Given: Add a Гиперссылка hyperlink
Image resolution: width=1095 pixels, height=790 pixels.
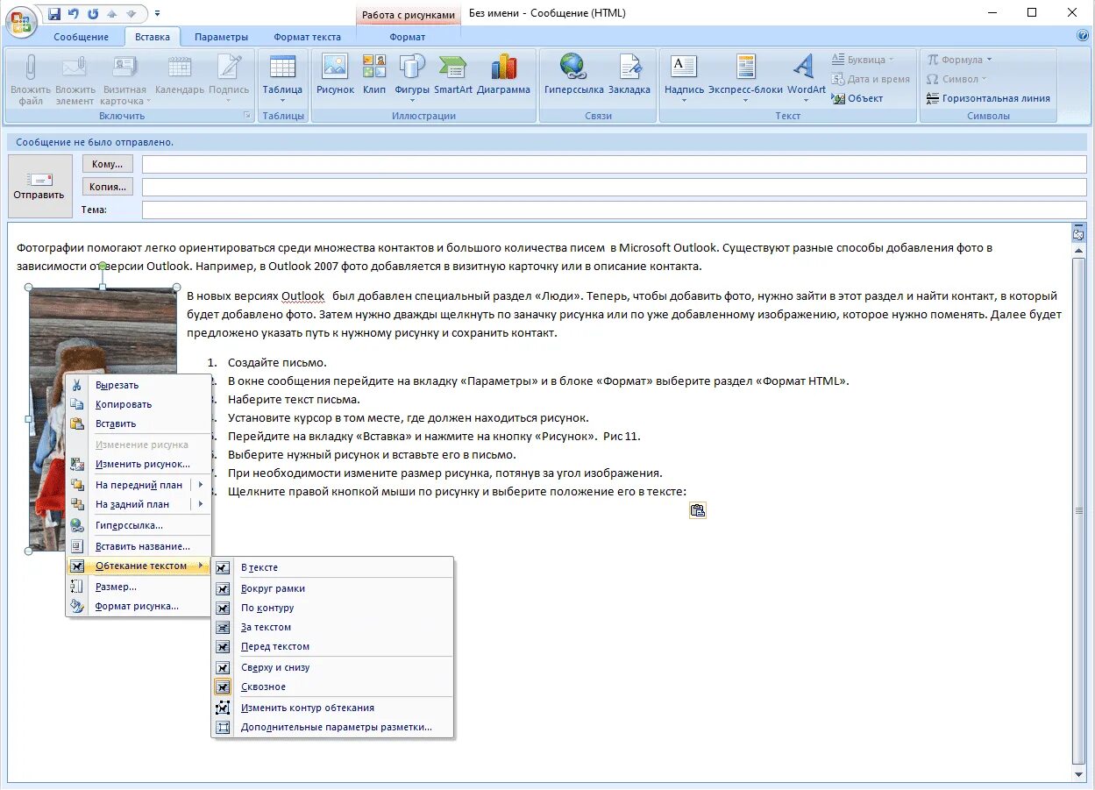Looking at the screenshot, I should (573, 75).
